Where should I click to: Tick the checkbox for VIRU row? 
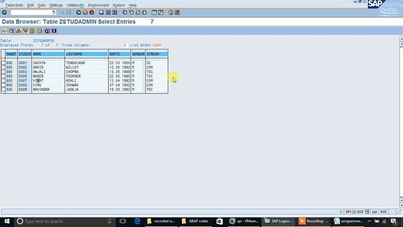click(3, 85)
